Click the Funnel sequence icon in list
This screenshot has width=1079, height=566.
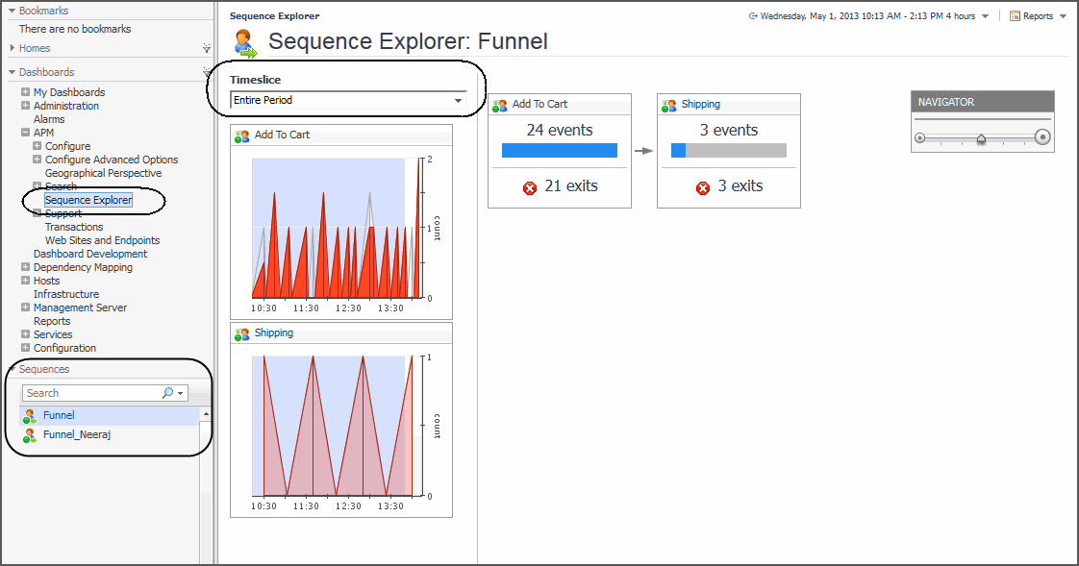coord(30,416)
